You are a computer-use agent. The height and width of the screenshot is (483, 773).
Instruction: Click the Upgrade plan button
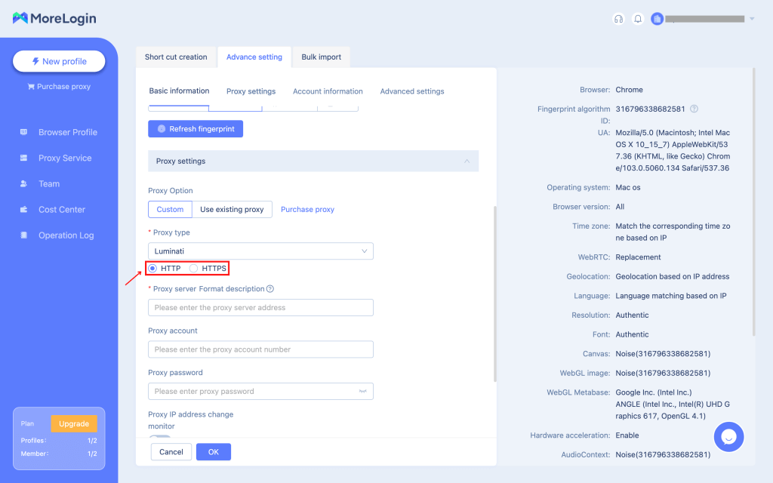[74, 423]
